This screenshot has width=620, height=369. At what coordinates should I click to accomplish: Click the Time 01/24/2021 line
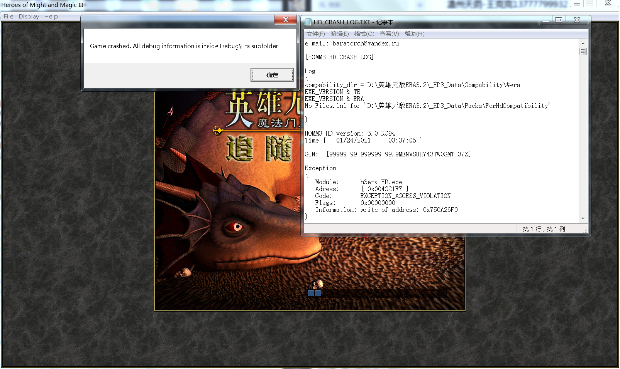coord(363,141)
